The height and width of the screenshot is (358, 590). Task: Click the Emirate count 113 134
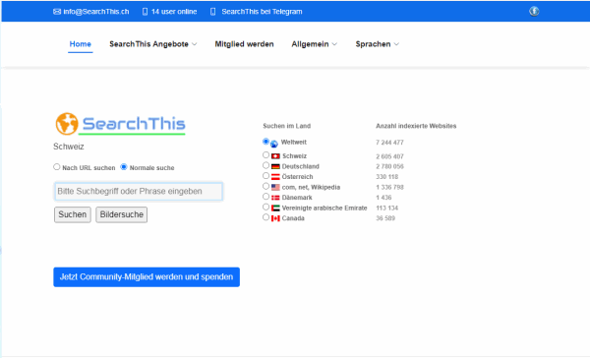click(386, 208)
